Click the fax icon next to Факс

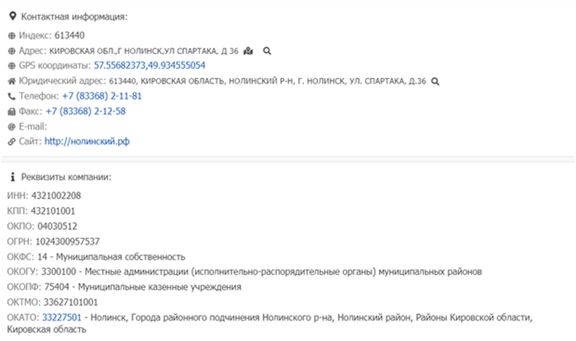pyautogui.click(x=12, y=111)
